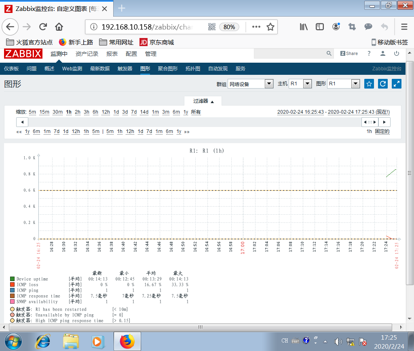414x351 pixels.
Task: Show hidden tray icons arrow
Action: pyautogui.click(x=325, y=342)
